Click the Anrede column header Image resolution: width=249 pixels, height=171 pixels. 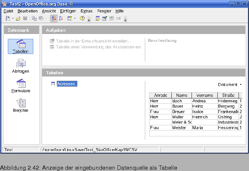coord(160,95)
